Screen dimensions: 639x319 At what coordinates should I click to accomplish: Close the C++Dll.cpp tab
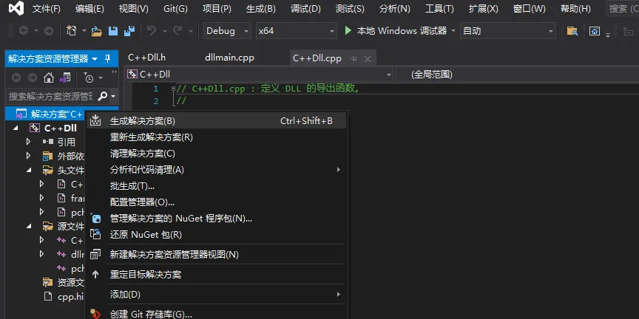tap(367, 59)
